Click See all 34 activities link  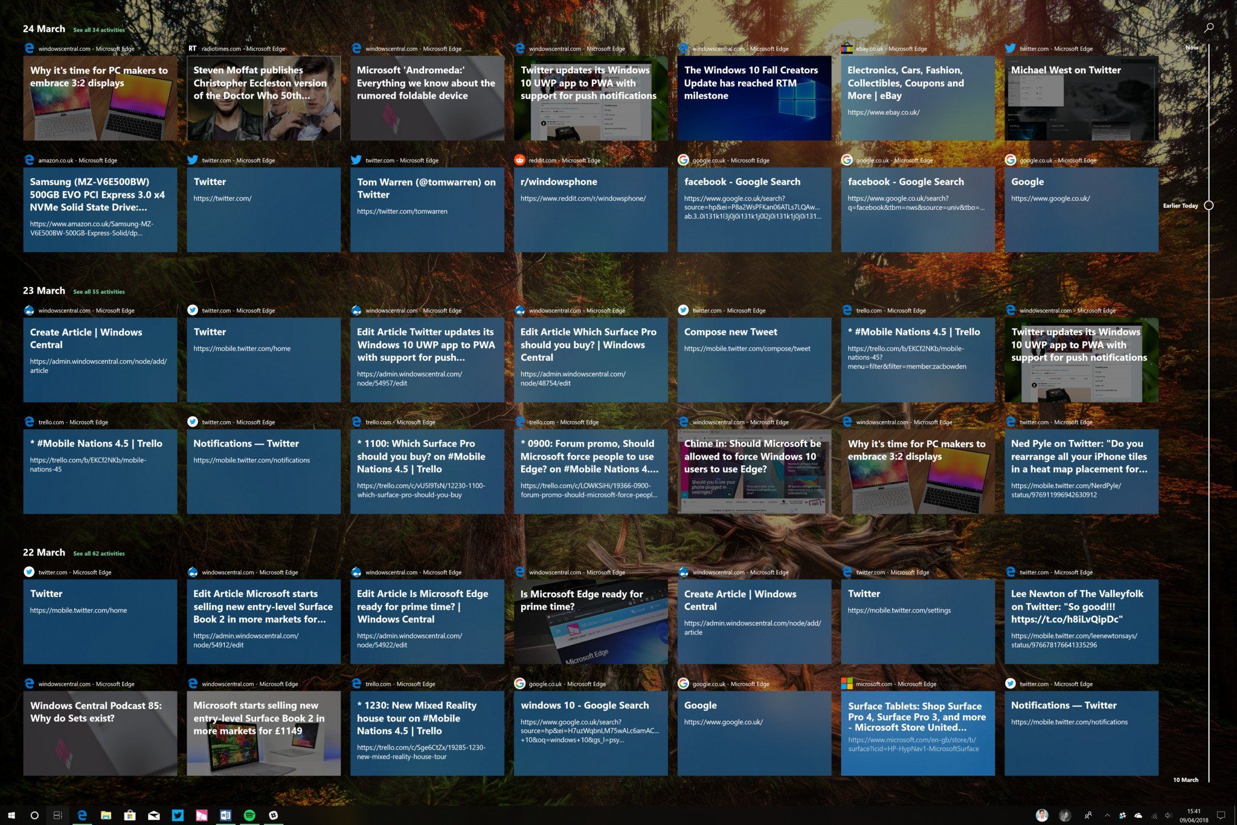point(99,30)
